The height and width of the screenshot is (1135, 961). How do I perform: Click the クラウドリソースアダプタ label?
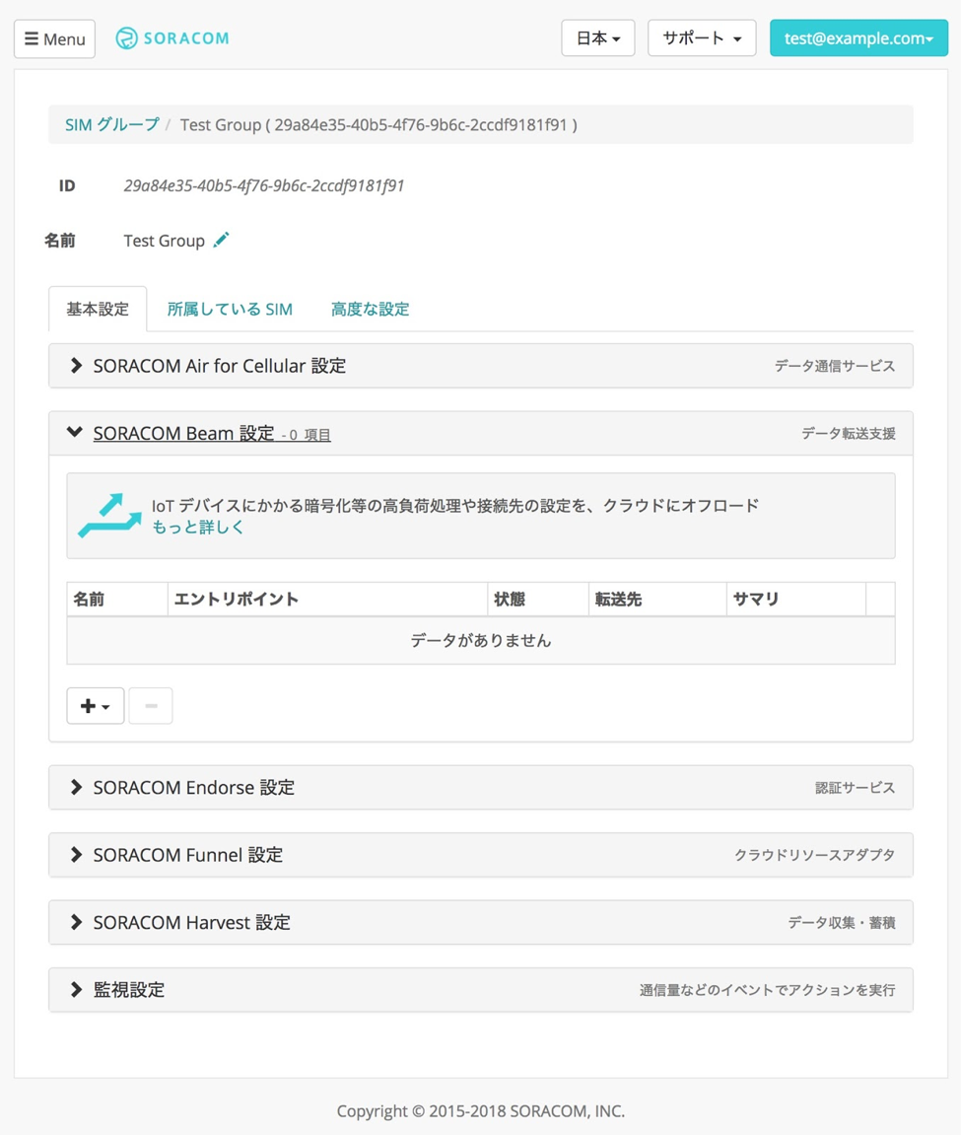coord(815,855)
